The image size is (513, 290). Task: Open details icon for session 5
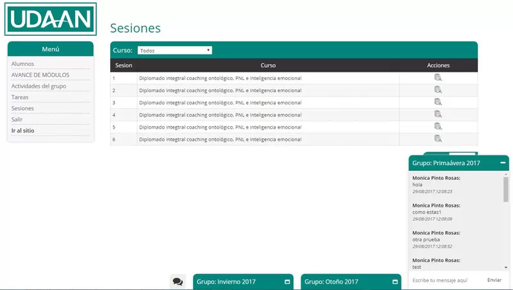coord(438,126)
